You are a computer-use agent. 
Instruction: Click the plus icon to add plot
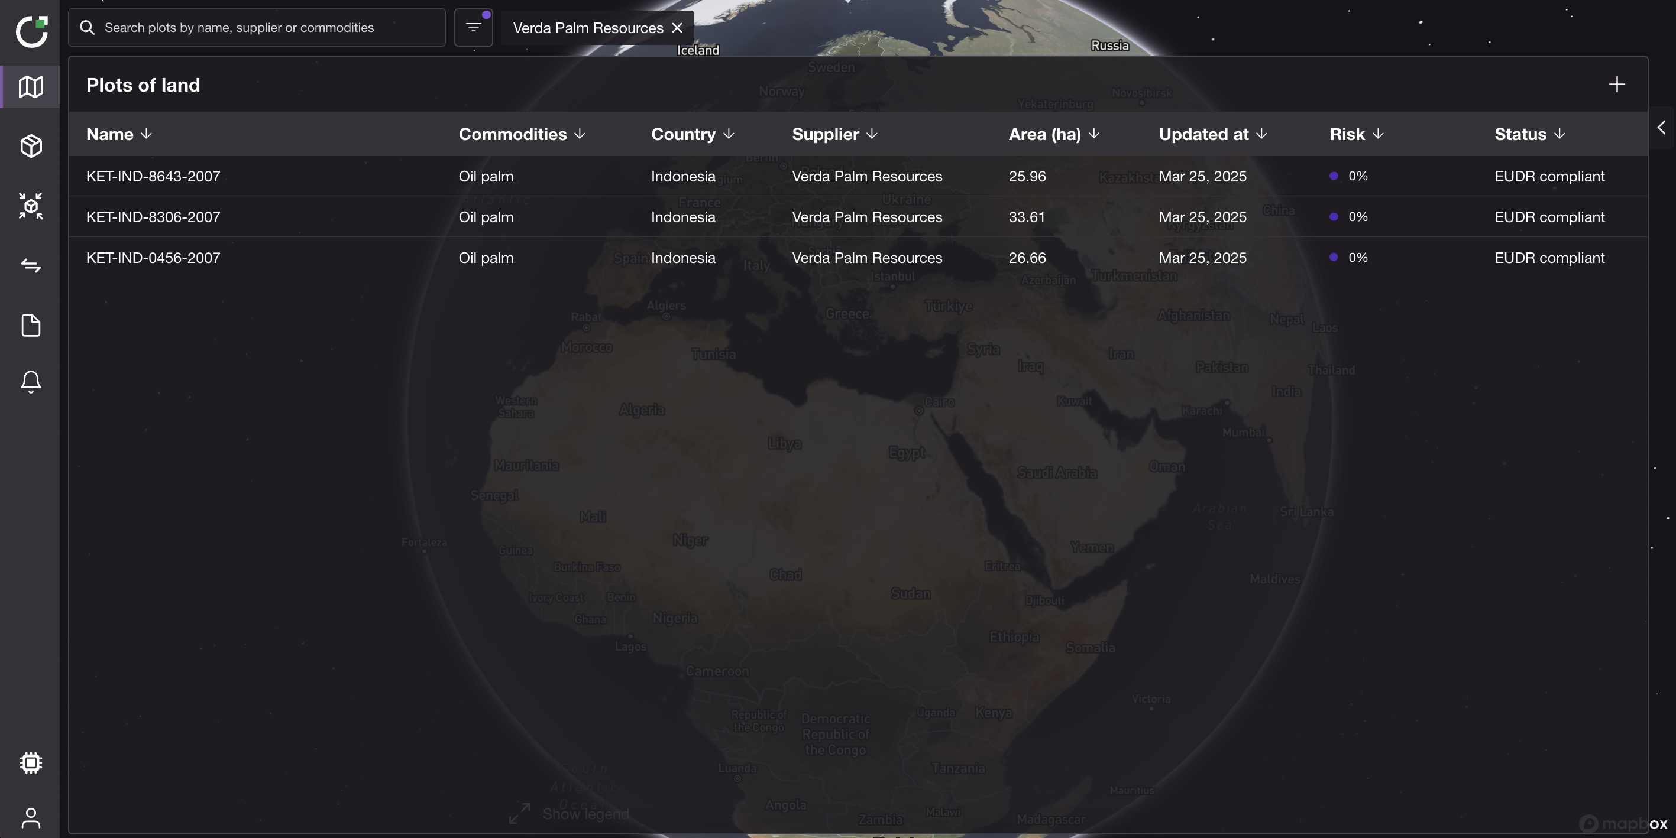pyautogui.click(x=1616, y=85)
